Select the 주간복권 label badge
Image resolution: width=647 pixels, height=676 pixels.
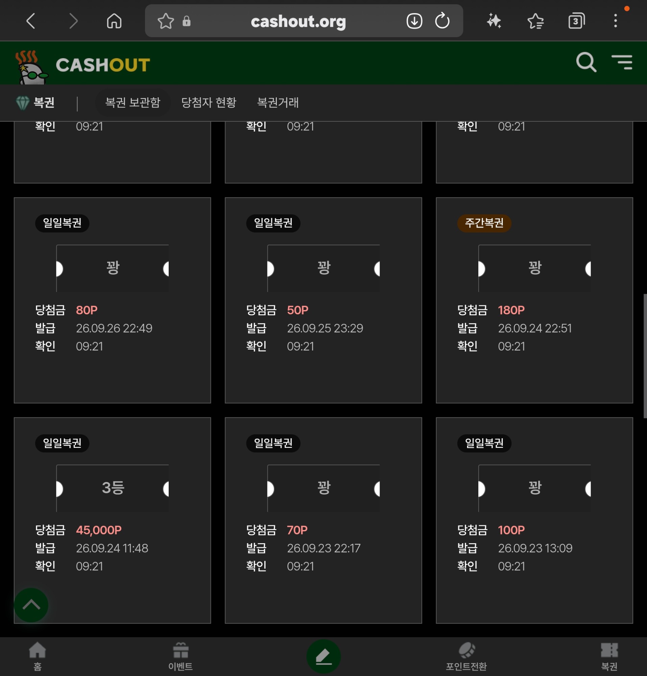point(484,223)
